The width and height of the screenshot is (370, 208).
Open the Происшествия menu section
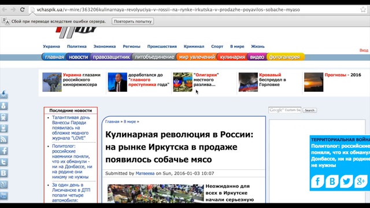(162, 46)
